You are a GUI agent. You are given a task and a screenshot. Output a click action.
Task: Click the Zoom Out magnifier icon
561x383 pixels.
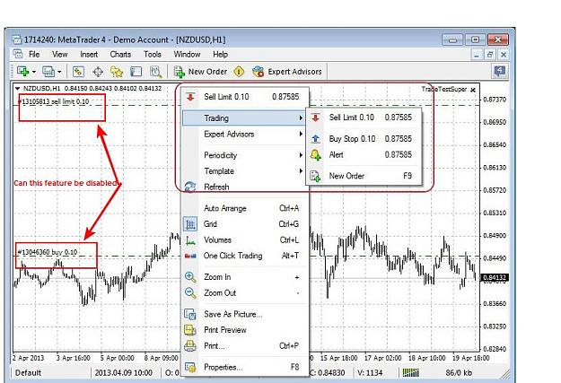190,293
